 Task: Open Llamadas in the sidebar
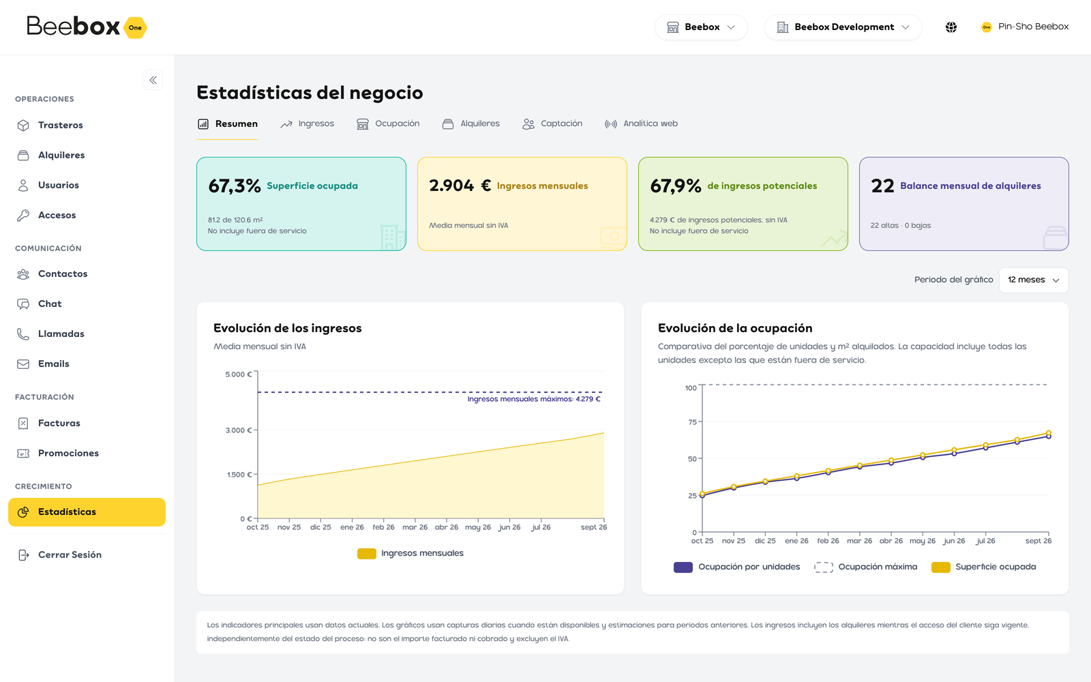pos(87,334)
